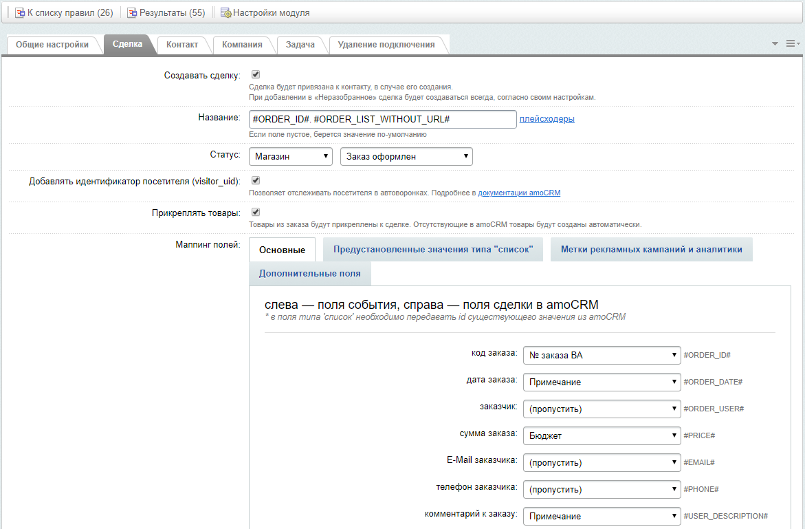Open the 'Задача' tab

tap(301, 44)
